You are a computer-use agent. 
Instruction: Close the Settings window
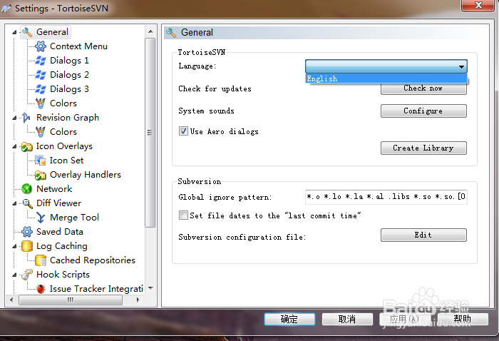(x=478, y=5)
